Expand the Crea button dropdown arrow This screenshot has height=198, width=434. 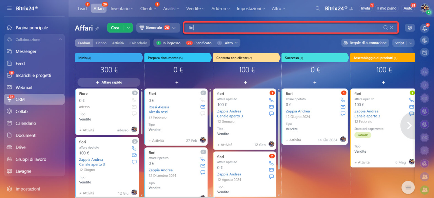[x=128, y=28]
